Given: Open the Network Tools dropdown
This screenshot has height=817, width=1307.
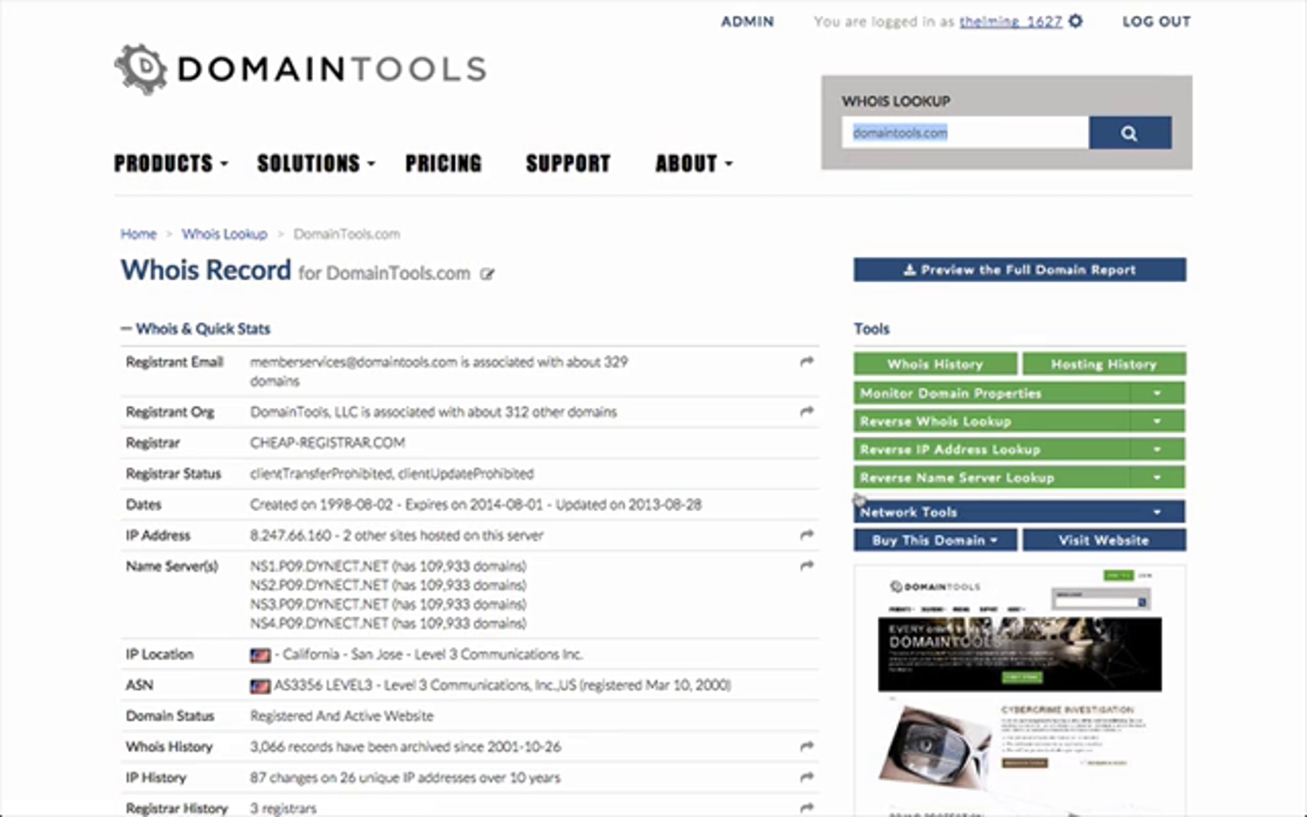Looking at the screenshot, I should (1019, 512).
